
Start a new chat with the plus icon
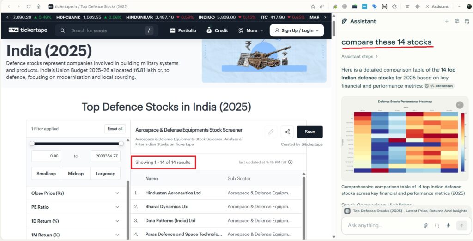447,21
